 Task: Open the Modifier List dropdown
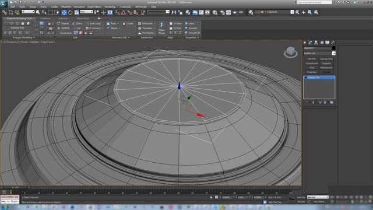(x=319, y=53)
